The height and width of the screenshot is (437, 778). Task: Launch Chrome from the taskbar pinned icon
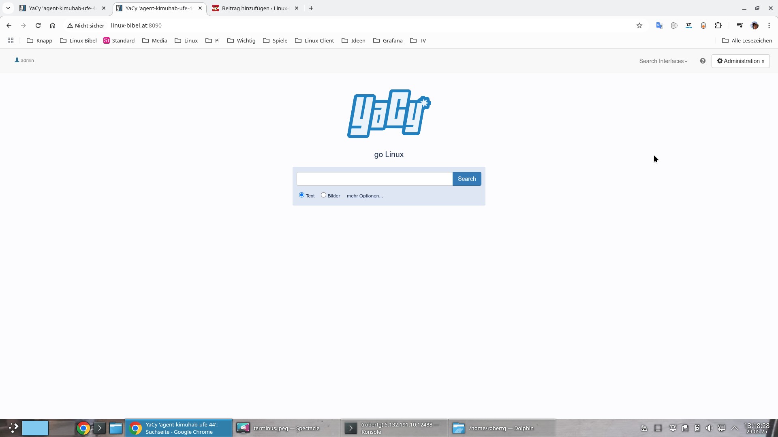click(x=83, y=428)
